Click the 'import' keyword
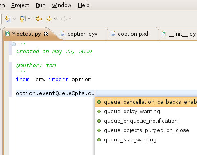The height and width of the screenshot is (155, 197). click(59, 80)
